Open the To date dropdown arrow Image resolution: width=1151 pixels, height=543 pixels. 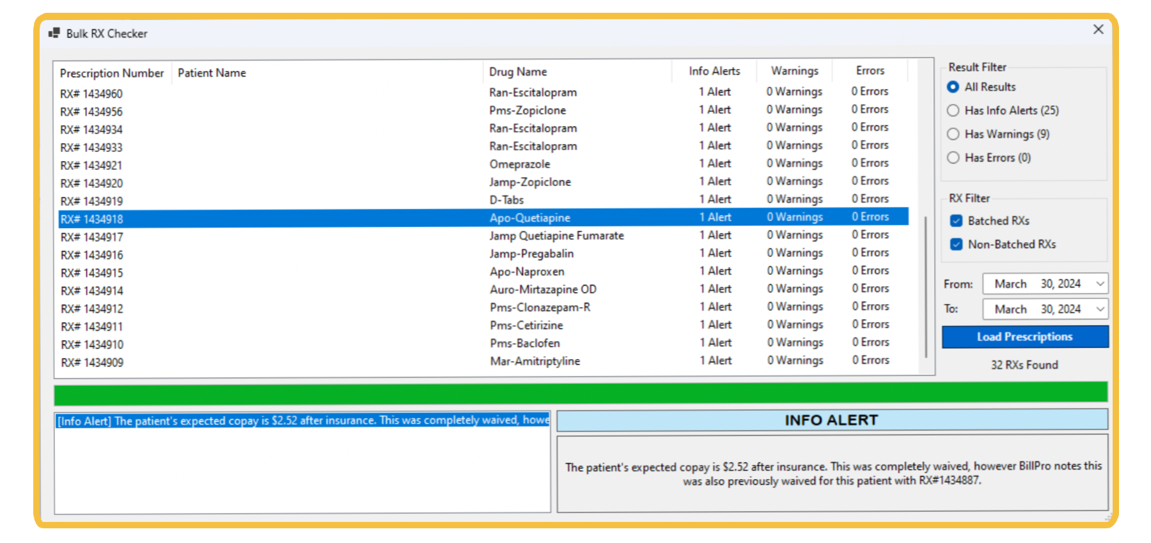click(x=1100, y=309)
